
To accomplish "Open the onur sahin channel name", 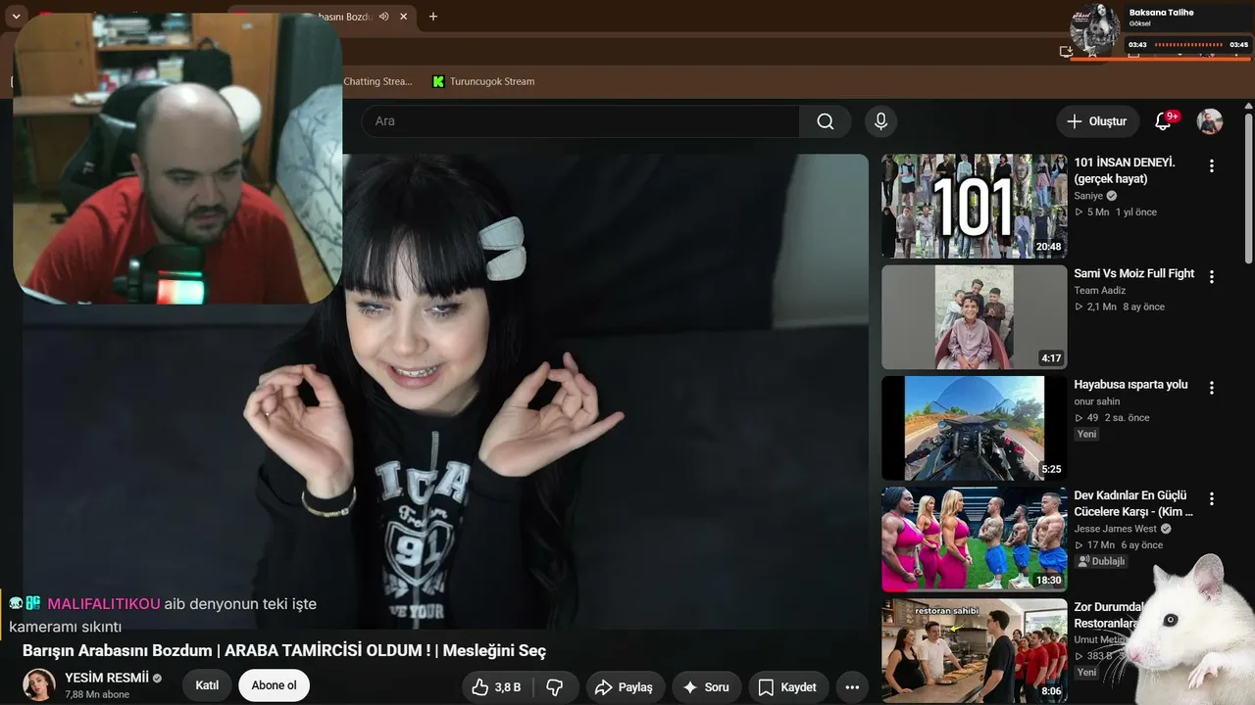I will [1096, 401].
